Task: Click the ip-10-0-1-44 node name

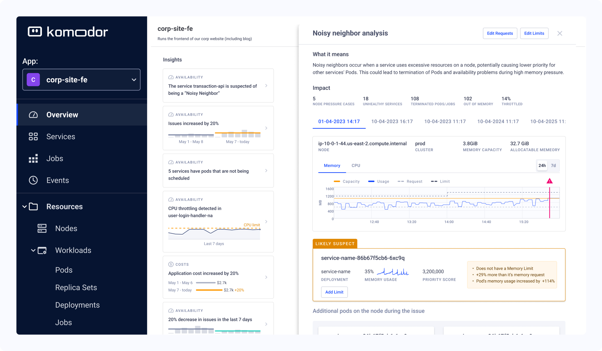Action: point(362,144)
